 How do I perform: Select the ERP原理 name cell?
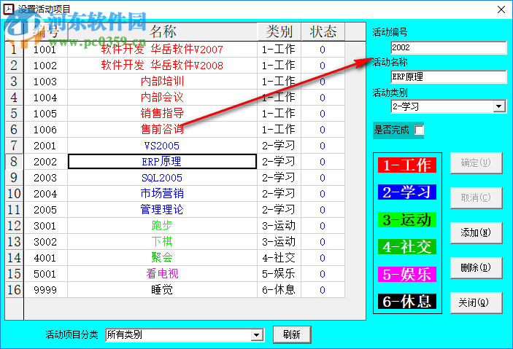(162, 162)
